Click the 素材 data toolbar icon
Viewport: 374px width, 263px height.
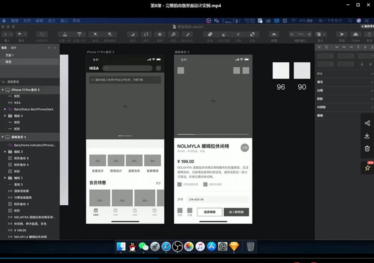(x=19, y=34)
